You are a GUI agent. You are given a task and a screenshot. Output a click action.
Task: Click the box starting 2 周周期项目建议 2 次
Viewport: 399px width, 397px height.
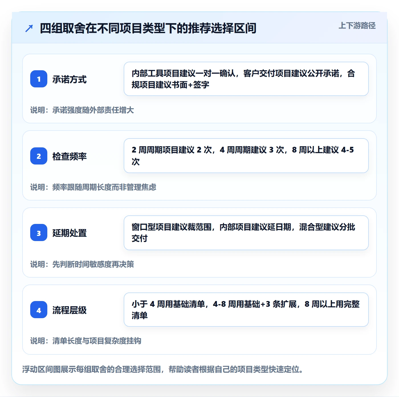(x=246, y=156)
